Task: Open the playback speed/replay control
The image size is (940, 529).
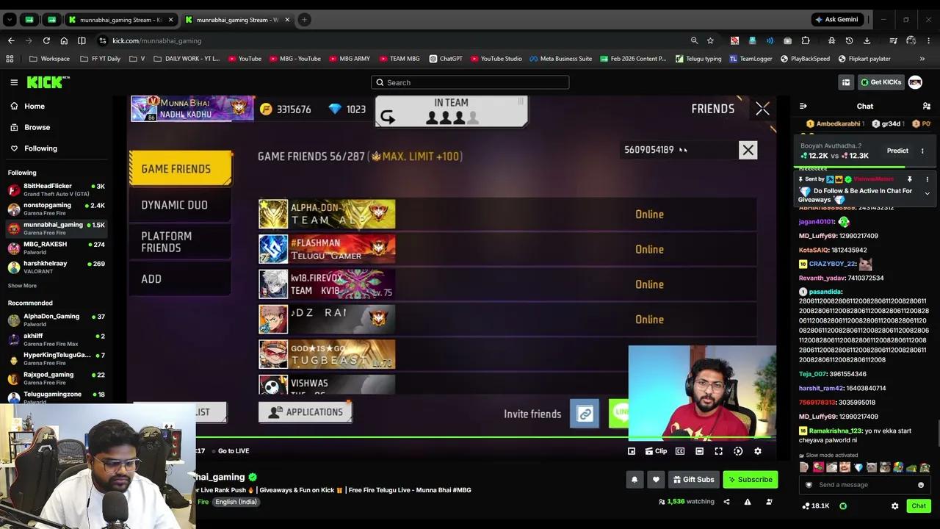Action: tap(738, 451)
